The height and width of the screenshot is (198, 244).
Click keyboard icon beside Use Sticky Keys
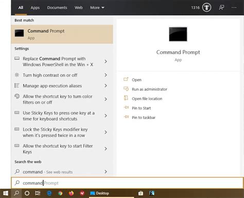tap(17, 112)
